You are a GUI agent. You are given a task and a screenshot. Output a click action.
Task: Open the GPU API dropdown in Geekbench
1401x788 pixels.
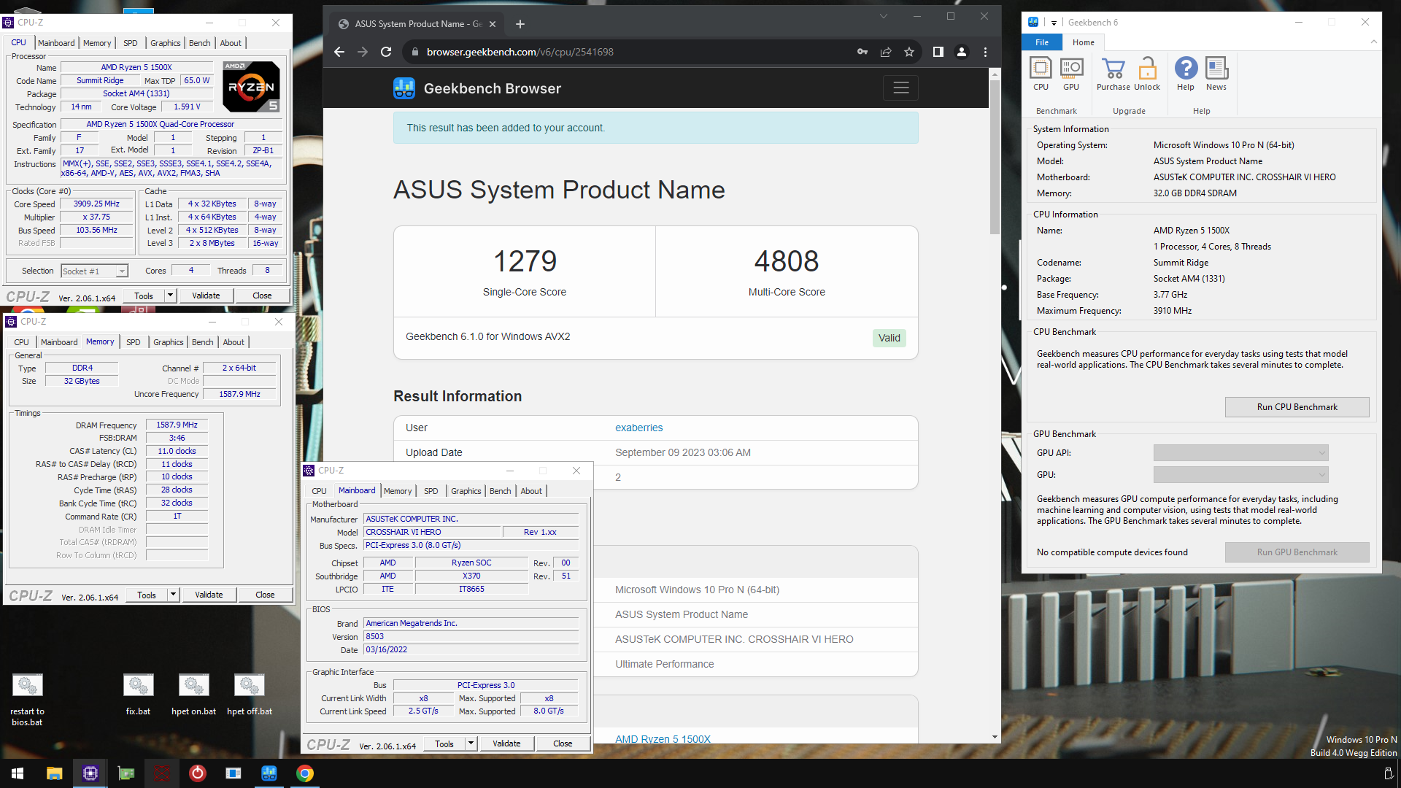pos(1240,453)
